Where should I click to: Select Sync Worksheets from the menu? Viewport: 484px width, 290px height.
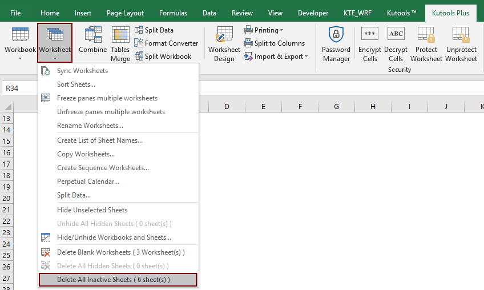(82, 71)
